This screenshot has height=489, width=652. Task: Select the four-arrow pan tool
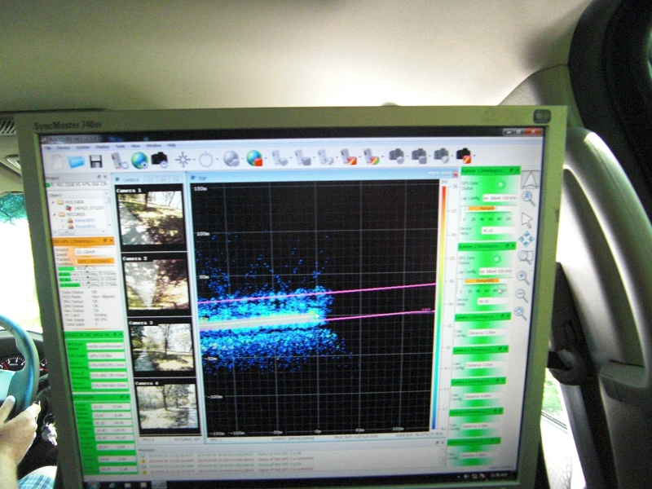(x=526, y=238)
